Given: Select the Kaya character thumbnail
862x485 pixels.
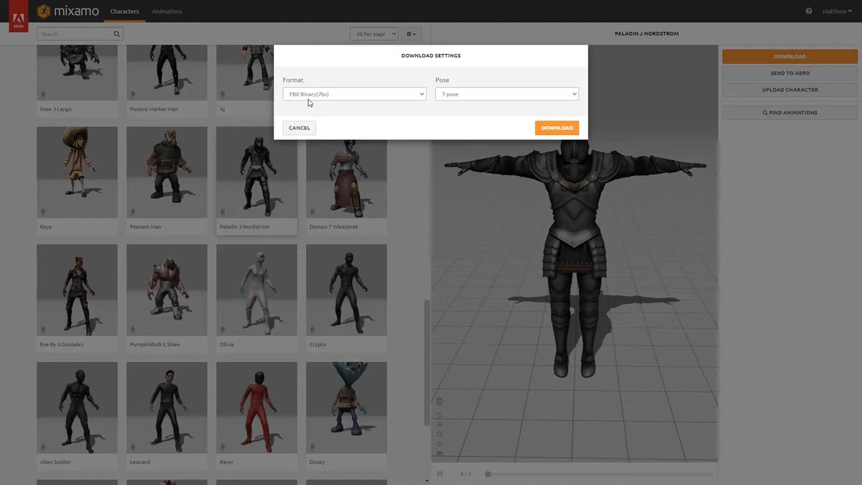Looking at the screenshot, I should point(77,172).
